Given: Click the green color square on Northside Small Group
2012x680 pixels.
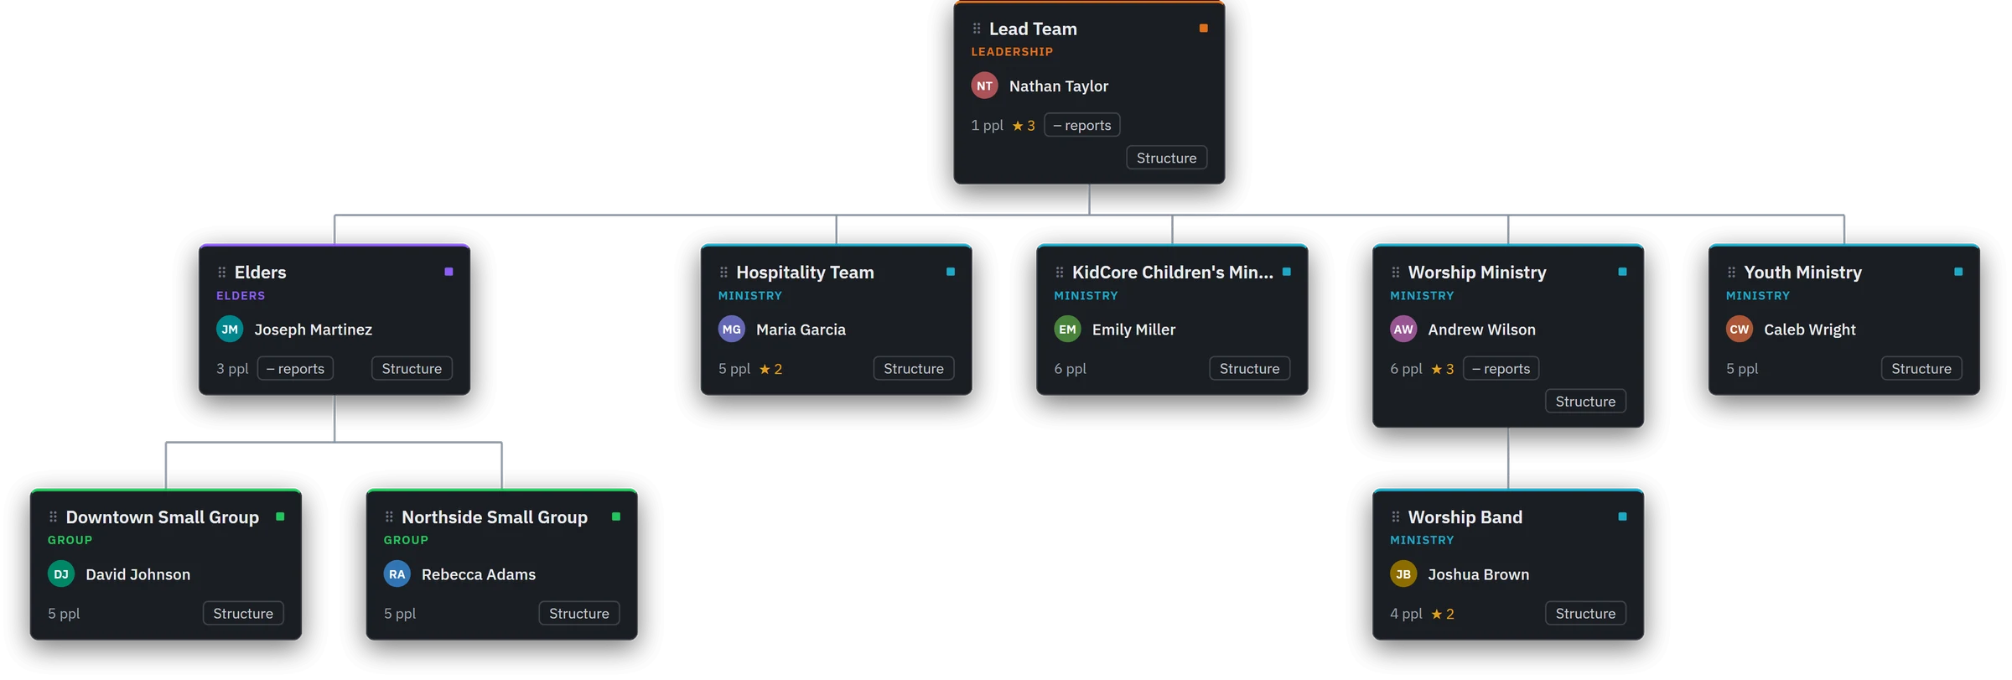Looking at the screenshot, I should tap(616, 516).
